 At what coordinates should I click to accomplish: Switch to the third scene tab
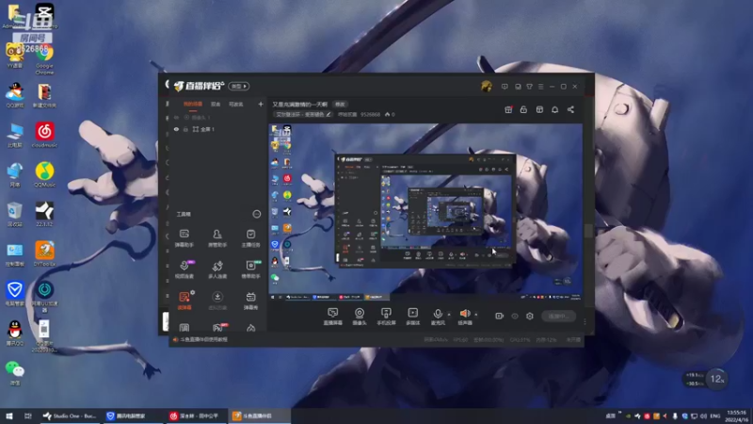(x=236, y=105)
